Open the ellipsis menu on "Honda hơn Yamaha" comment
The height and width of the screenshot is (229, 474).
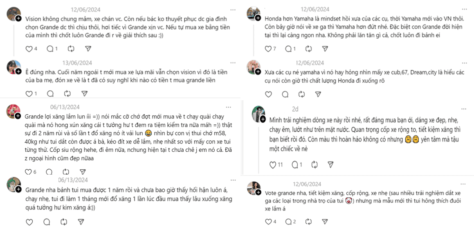coord(463,9)
